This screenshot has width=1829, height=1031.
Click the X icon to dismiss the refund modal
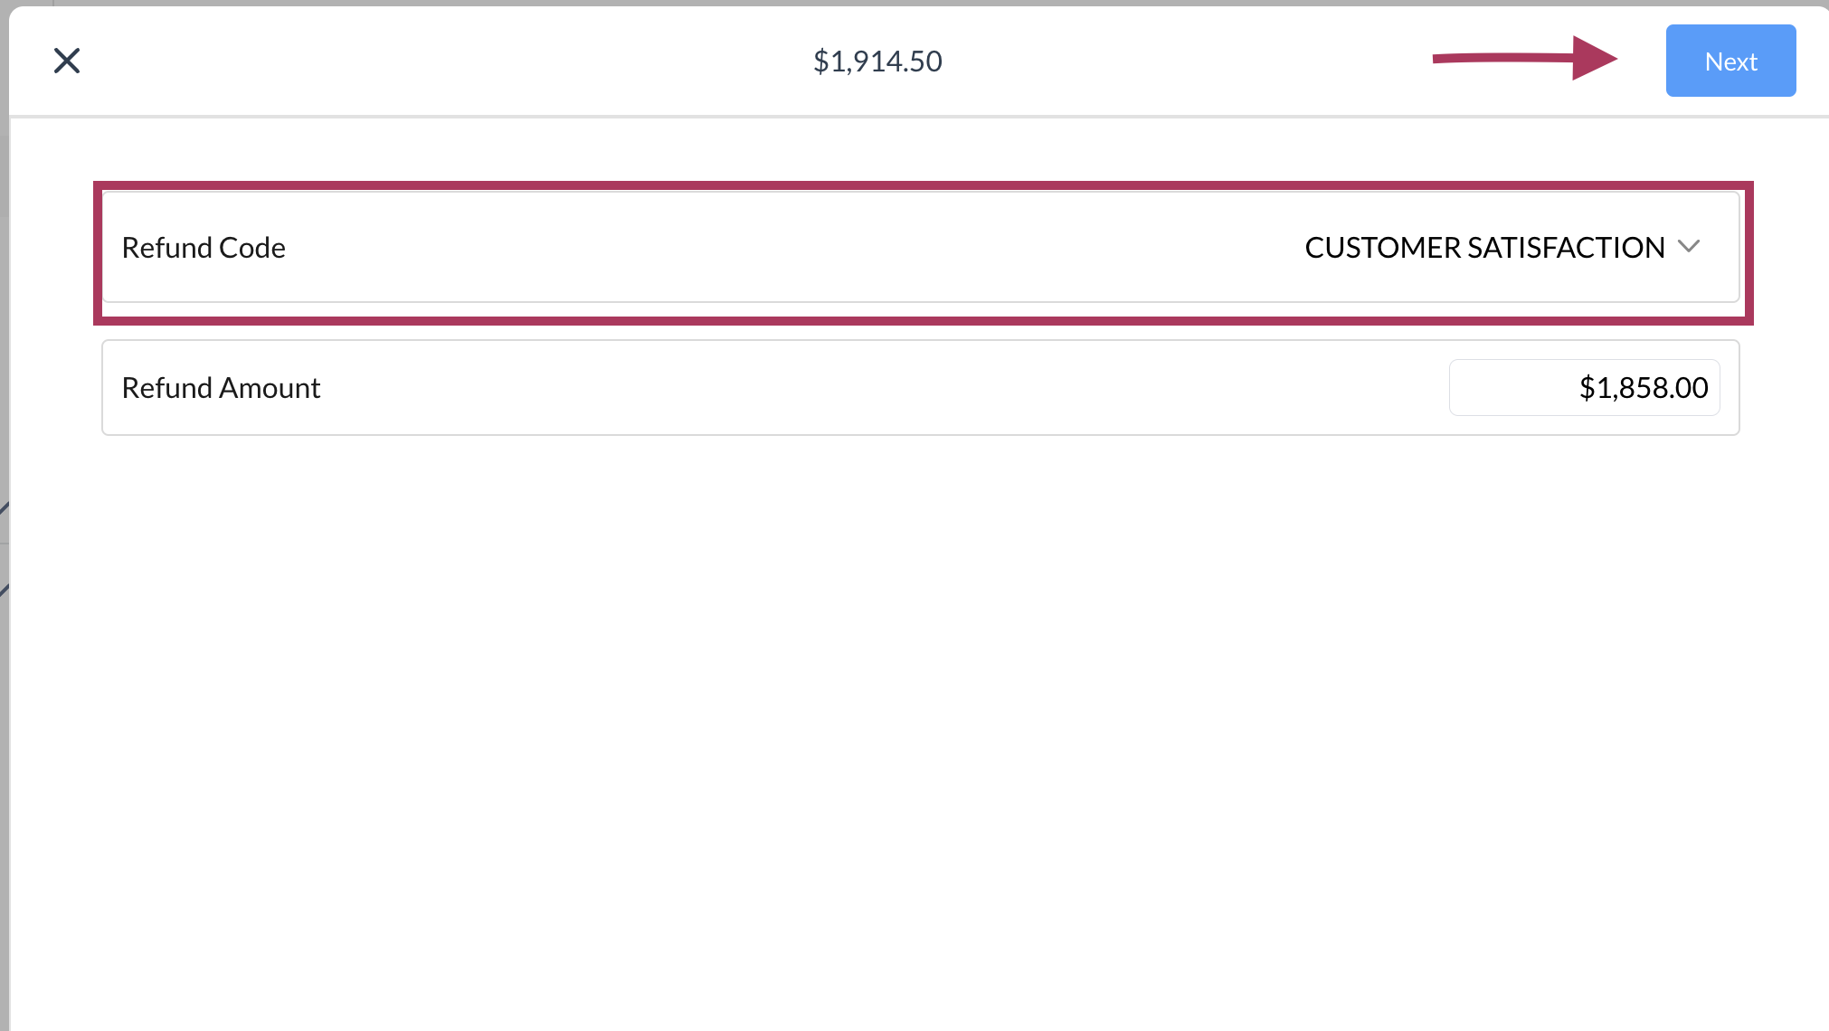[67, 61]
